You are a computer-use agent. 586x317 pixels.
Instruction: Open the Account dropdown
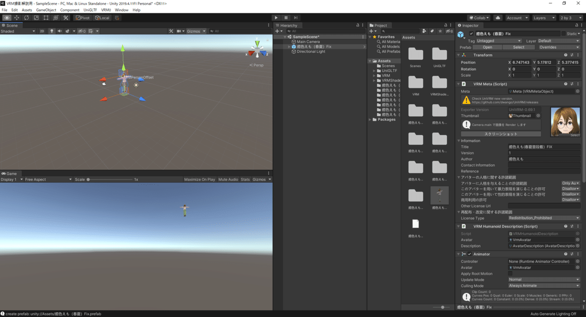(x=517, y=18)
